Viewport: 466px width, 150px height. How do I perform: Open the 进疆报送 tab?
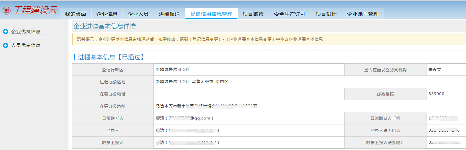pos(169,14)
